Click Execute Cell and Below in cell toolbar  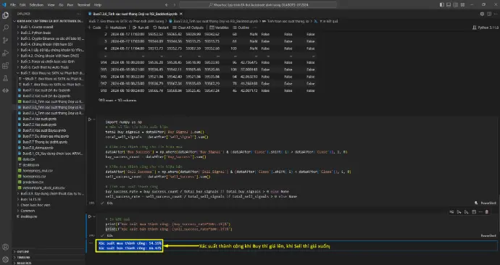[x=466, y=212]
